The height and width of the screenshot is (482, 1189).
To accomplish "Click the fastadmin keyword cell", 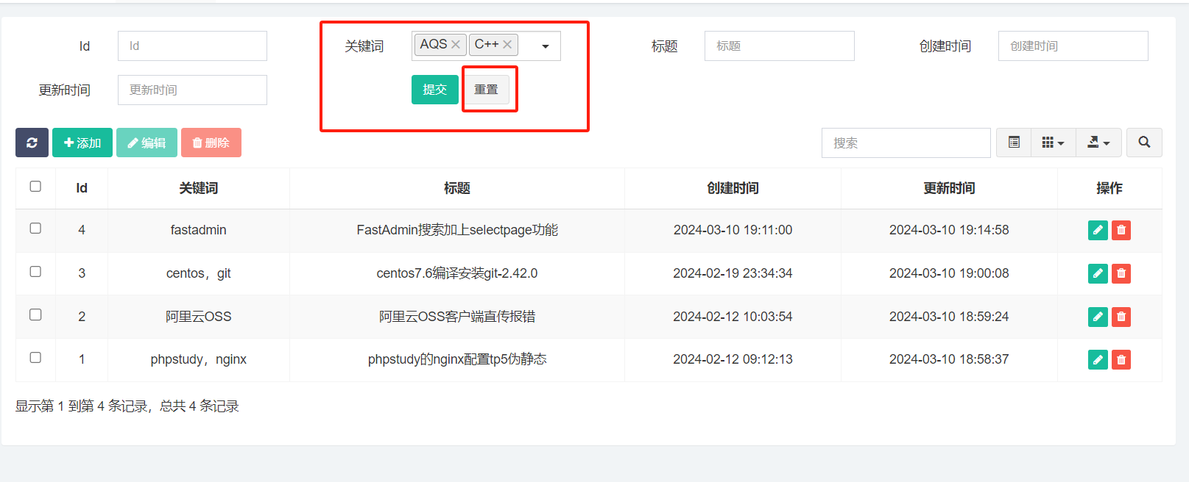I will (199, 230).
